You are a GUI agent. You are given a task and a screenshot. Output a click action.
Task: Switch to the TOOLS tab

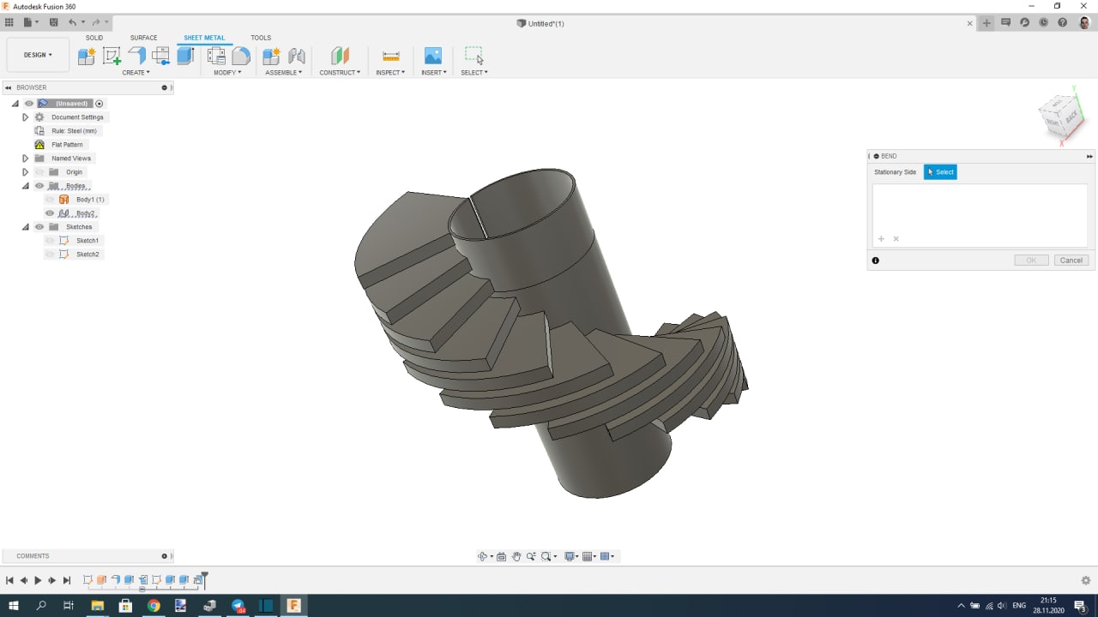point(261,38)
